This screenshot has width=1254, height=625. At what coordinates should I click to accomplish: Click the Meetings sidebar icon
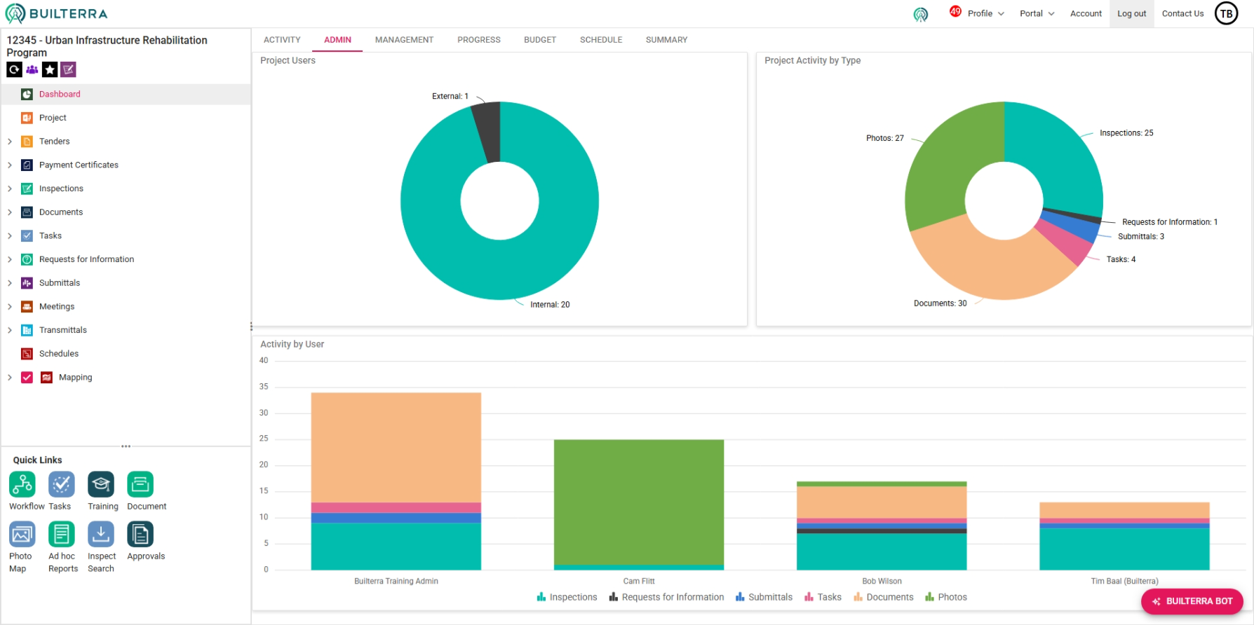pos(27,306)
